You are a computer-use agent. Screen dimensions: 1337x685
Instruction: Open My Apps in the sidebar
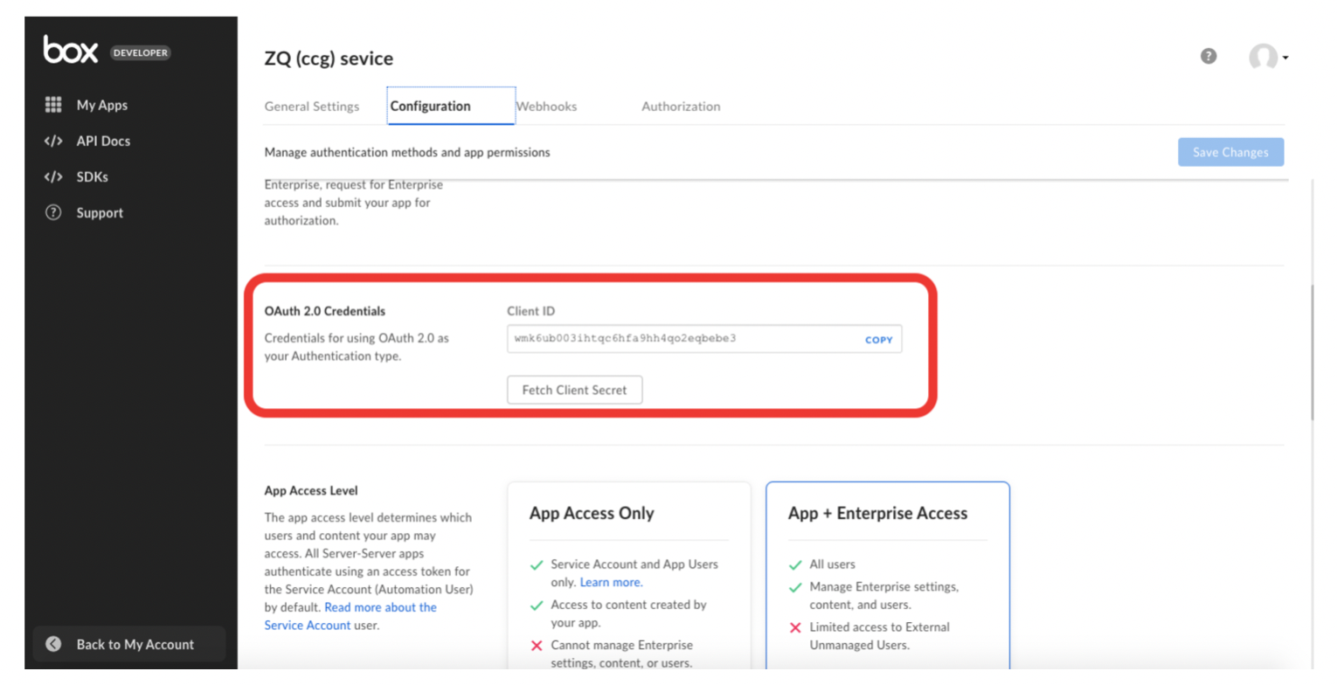(101, 105)
